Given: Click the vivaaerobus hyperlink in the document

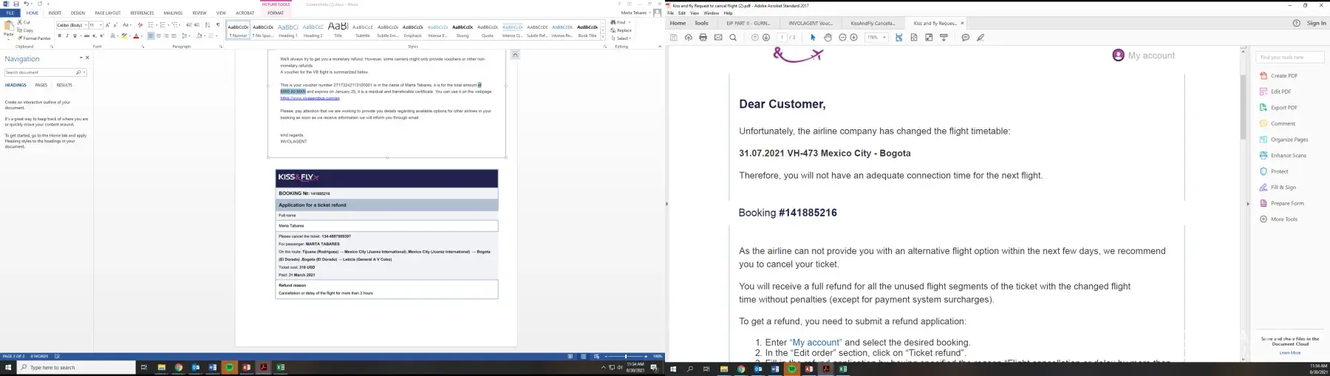Looking at the screenshot, I should (x=310, y=98).
